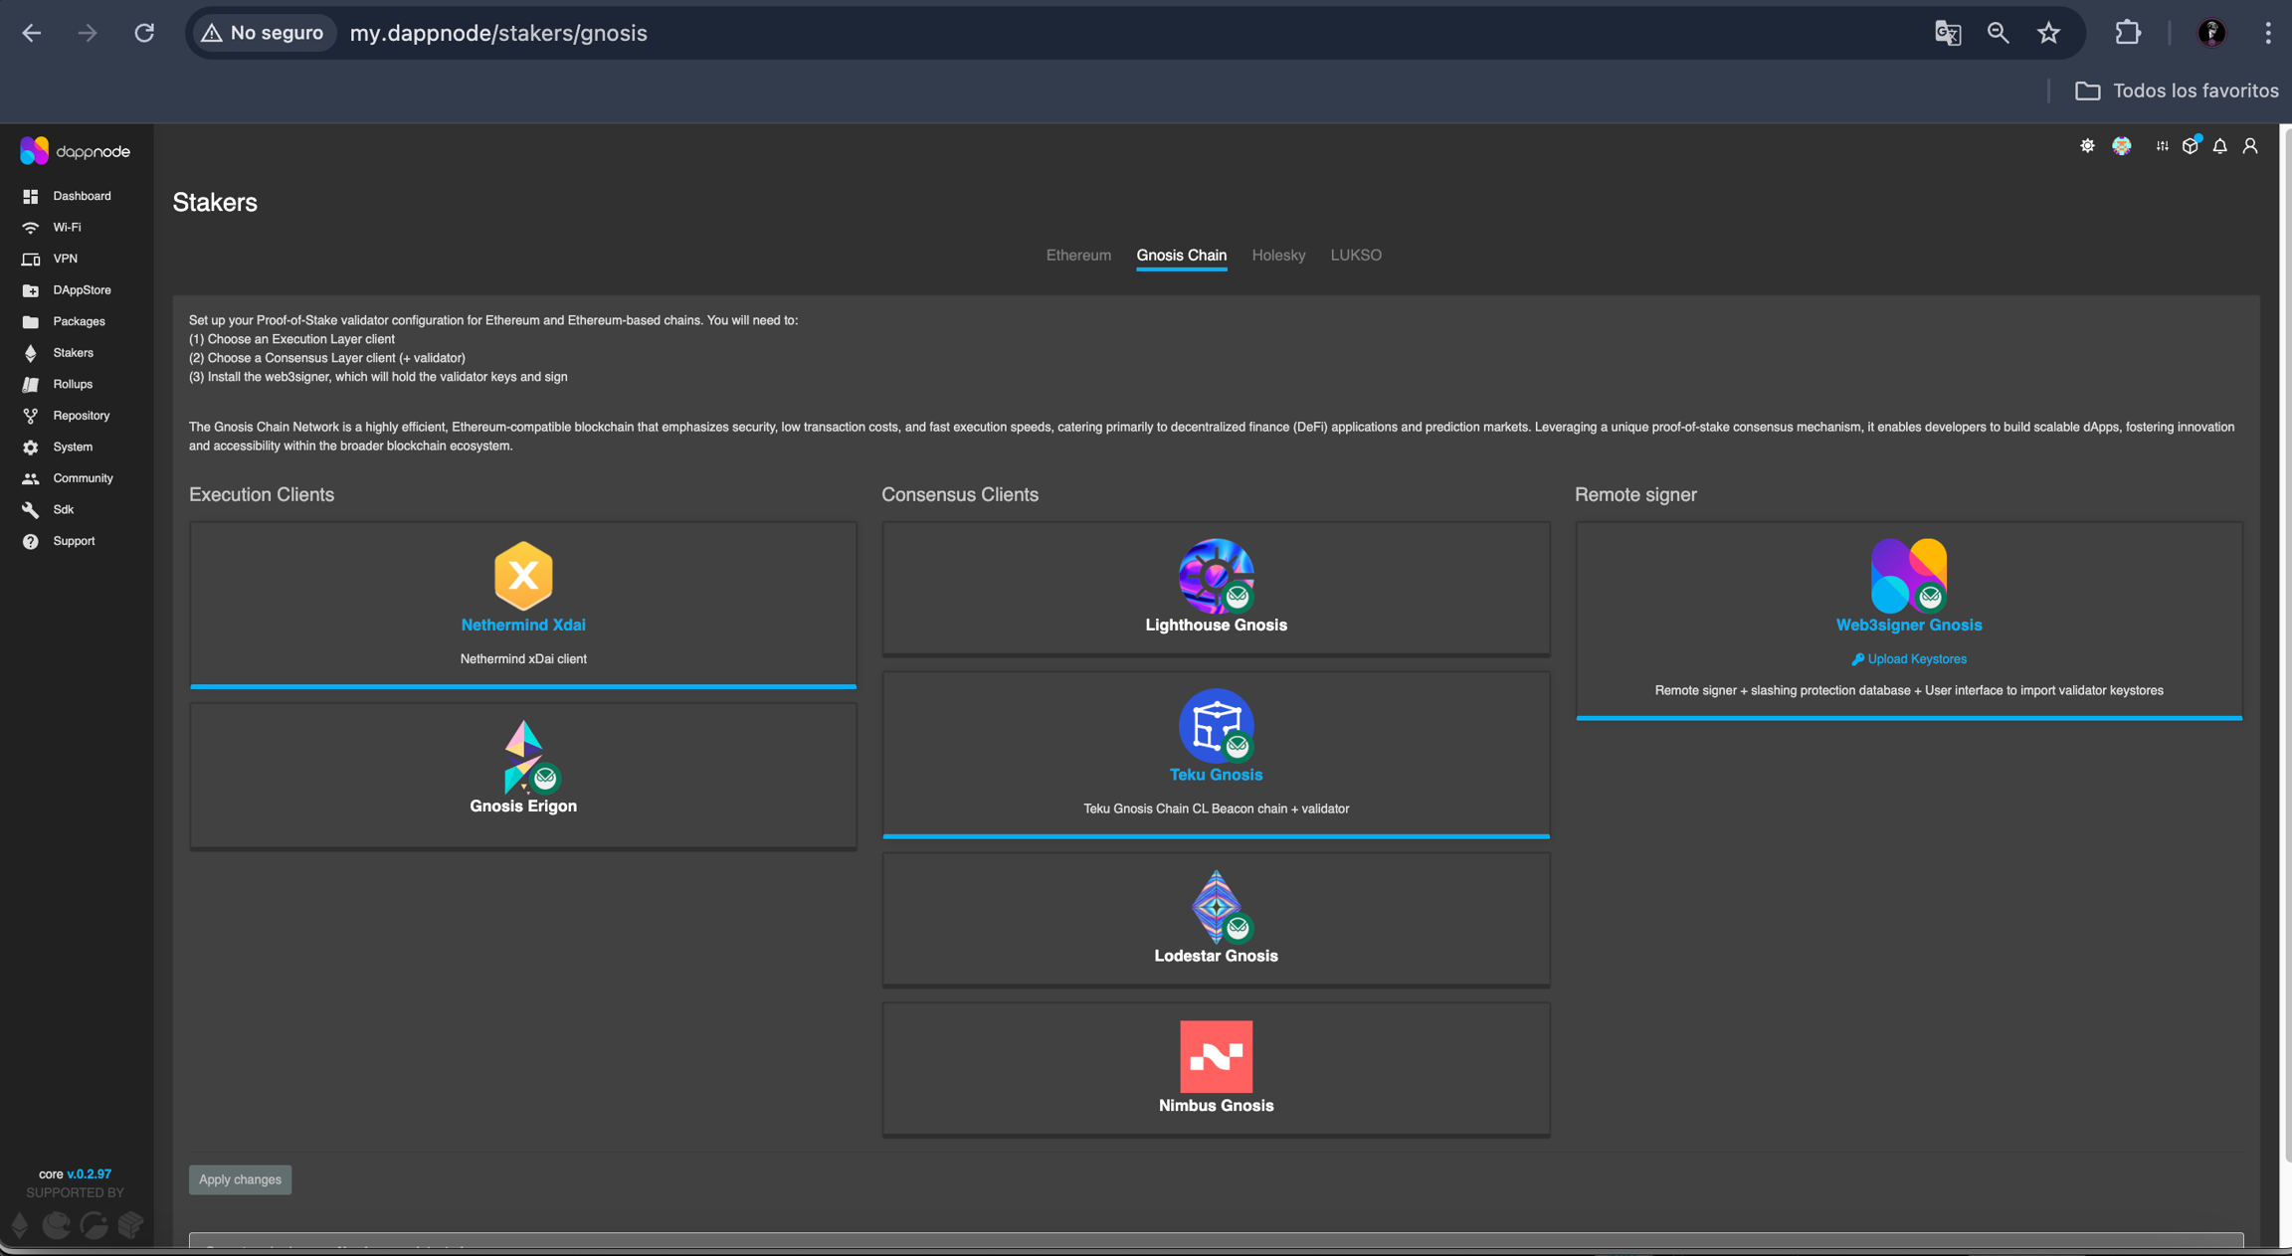
Task: Switch to the Holesky tab
Action: click(1278, 256)
